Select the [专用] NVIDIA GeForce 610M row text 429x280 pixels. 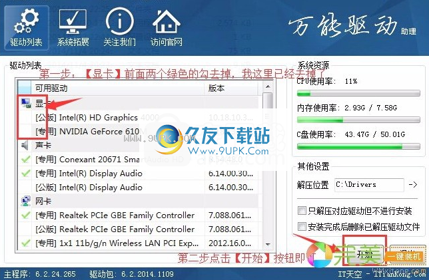coord(91,132)
